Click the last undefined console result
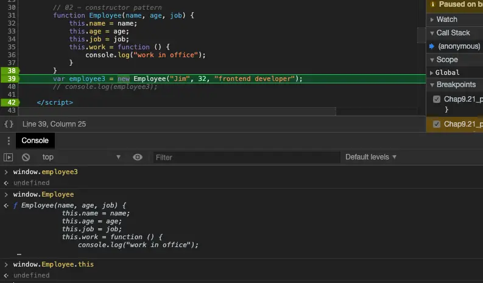This screenshot has width=483, height=283. click(x=32, y=275)
